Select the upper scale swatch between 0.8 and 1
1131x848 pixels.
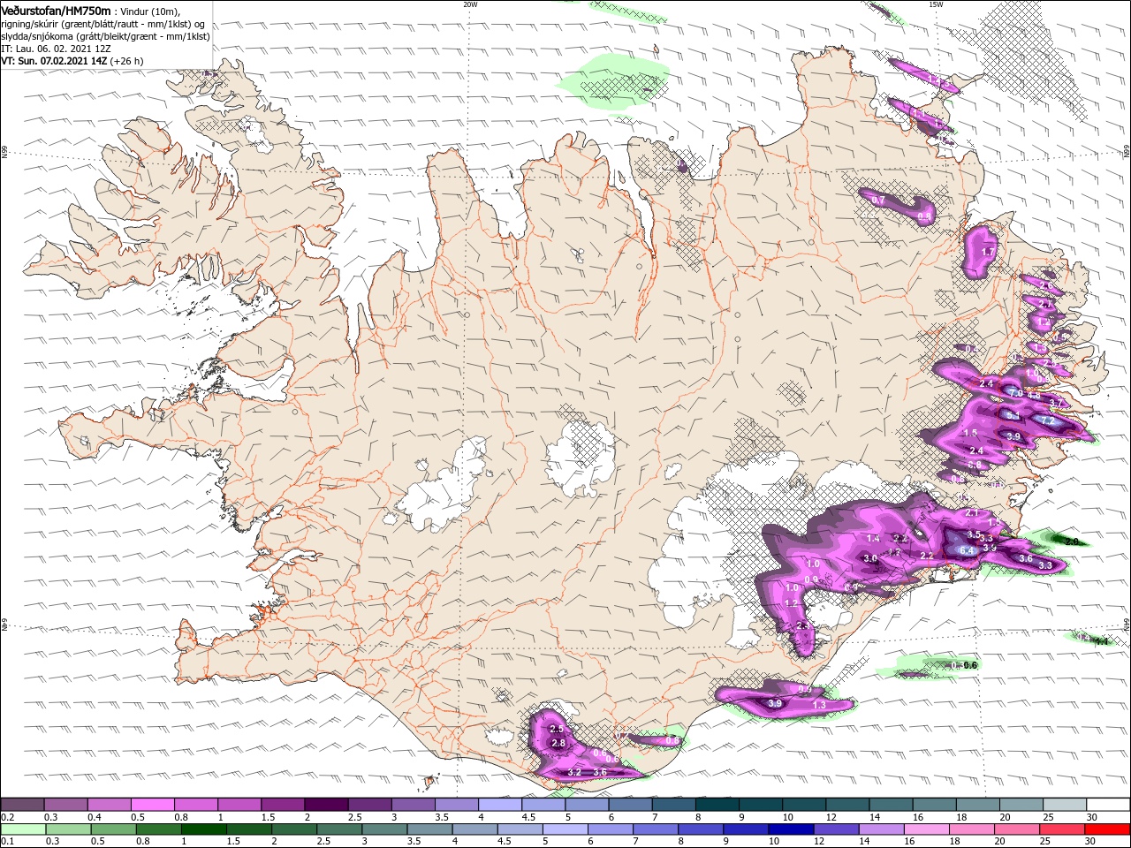196,805
